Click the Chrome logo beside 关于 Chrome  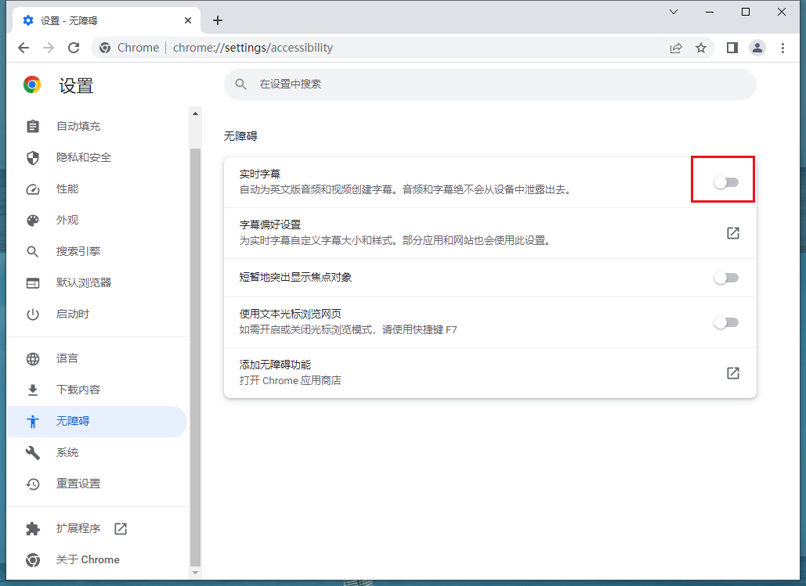tap(33, 560)
